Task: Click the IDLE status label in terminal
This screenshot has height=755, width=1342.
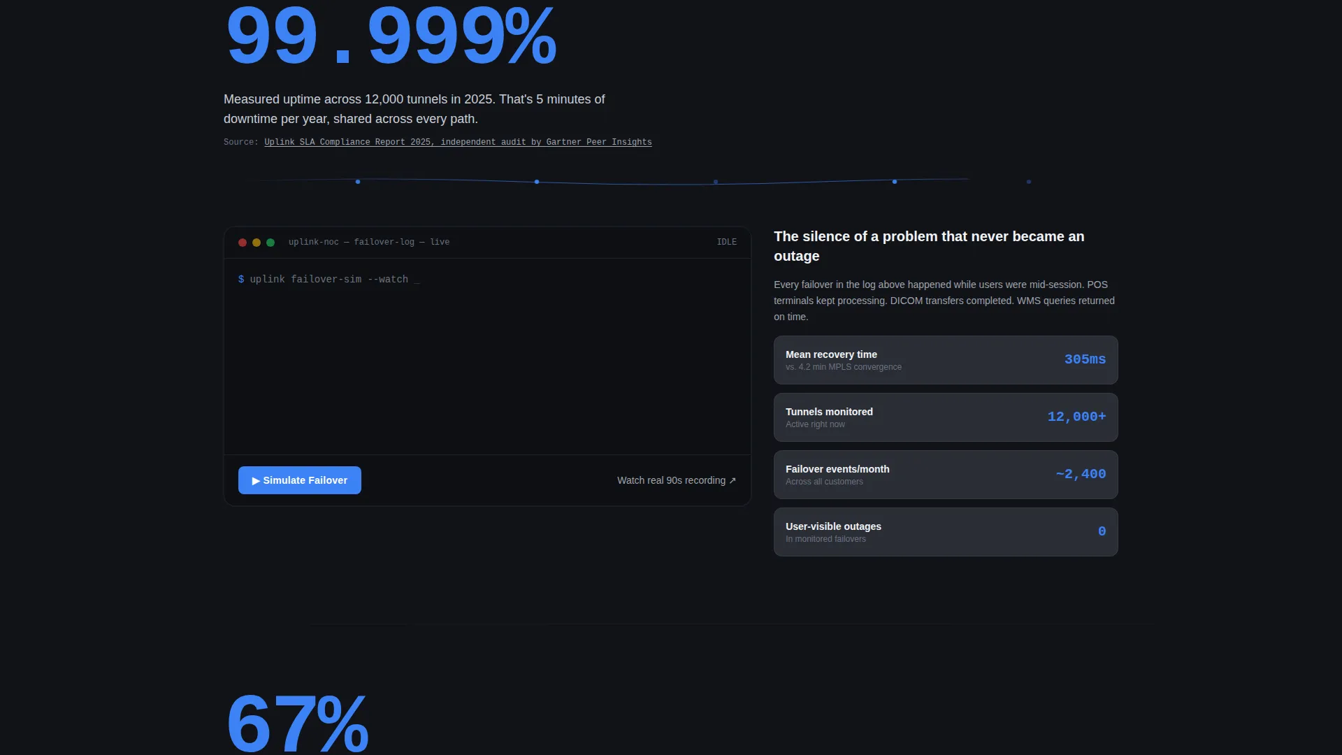Action: (726, 242)
